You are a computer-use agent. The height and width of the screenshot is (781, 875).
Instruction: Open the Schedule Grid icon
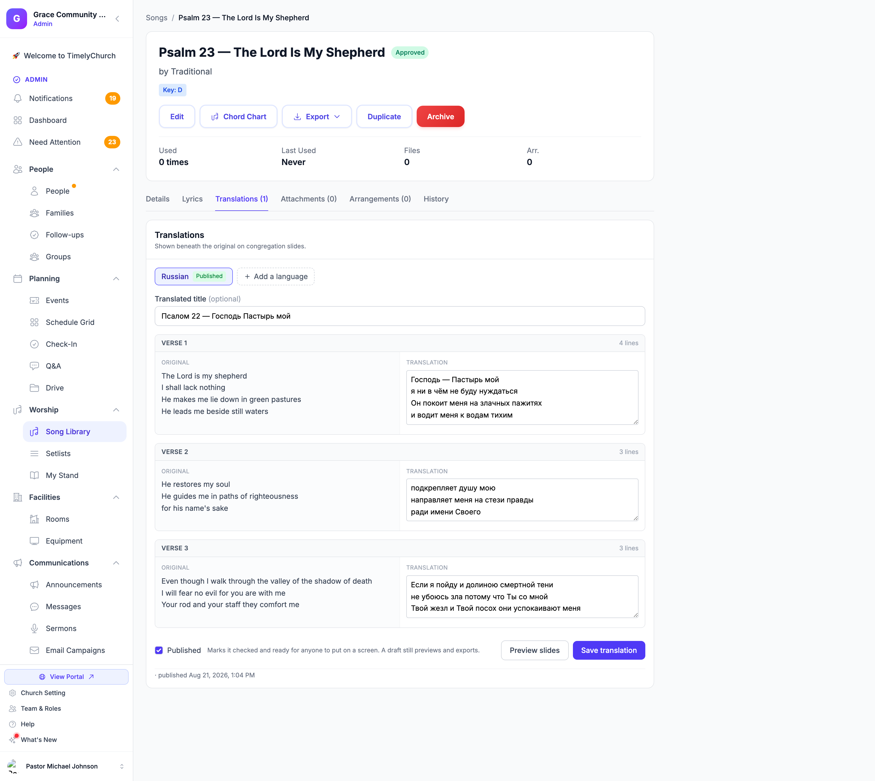34,322
